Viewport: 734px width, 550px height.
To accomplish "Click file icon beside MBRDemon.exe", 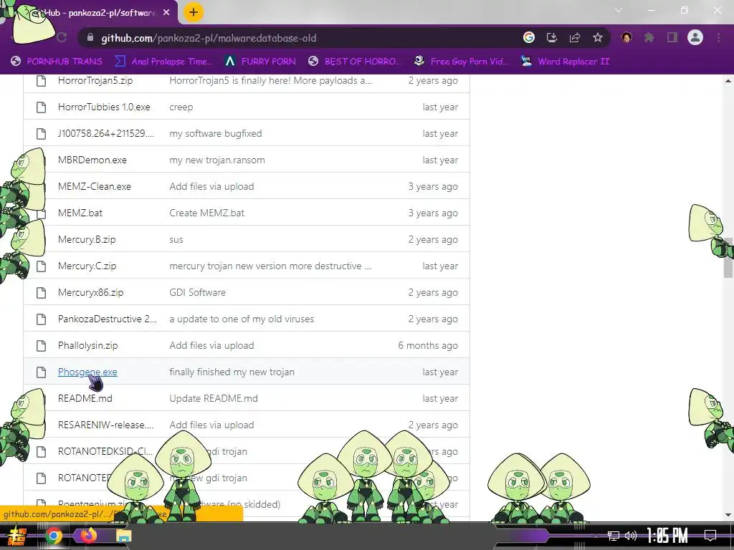I will [x=41, y=160].
